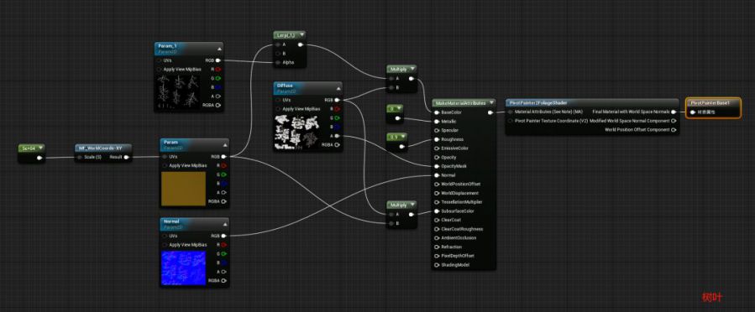Viewport: 755px width, 312px height.
Task: Click Final Material with World Space Normals pin
Action: pos(674,112)
